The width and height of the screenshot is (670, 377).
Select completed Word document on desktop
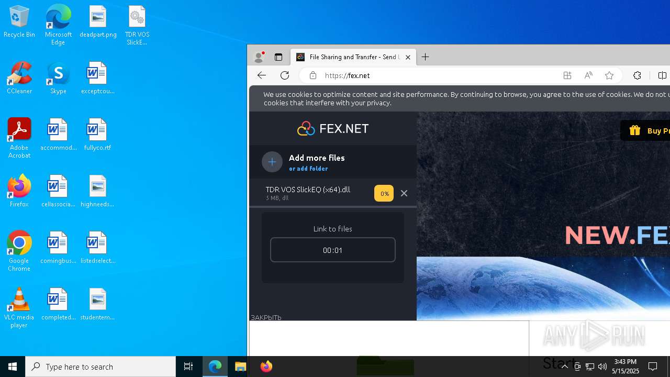[58, 304]
